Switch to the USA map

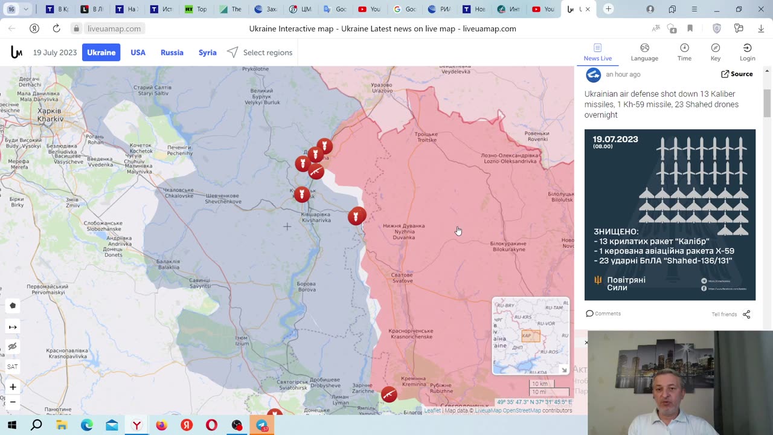[x=138, y=53]
